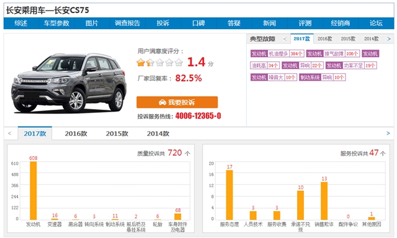This screenshot has height=238, width=397.
Task: Click the left arrow of the lower model-year tab row
Action: [x=10, y=133]
